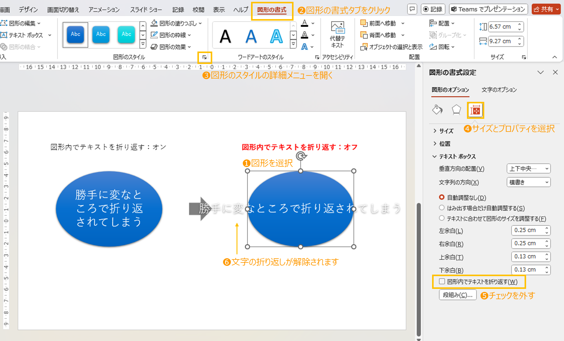
Task: Open the ワードアートのスタイル dialog launcher
Action: point(317,57)
